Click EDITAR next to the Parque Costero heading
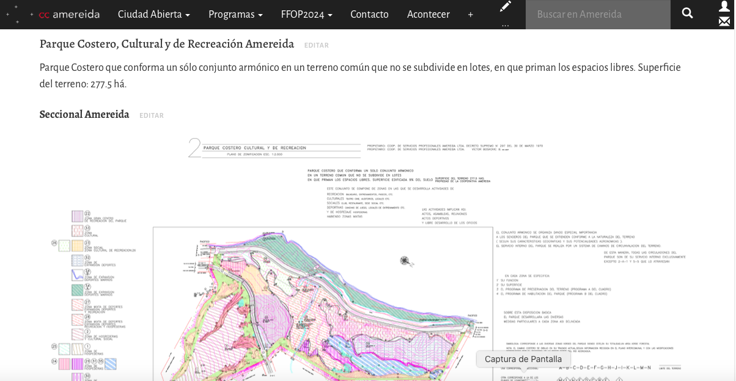The image size is (736, 381). click(x=316, y=45)
